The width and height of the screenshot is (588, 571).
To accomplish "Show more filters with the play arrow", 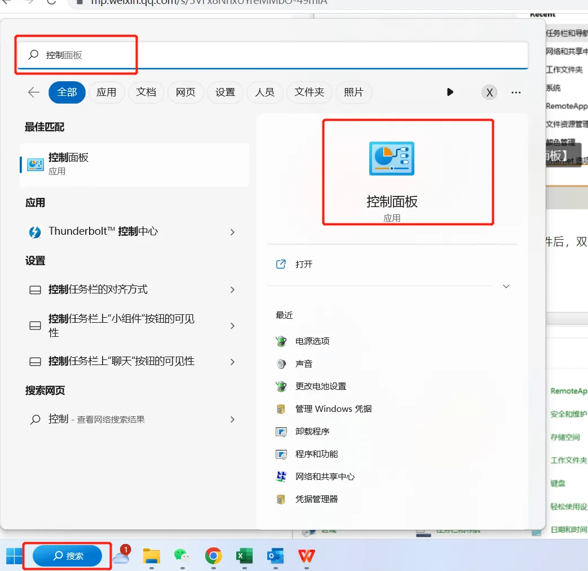I will [x=450, y=93].
